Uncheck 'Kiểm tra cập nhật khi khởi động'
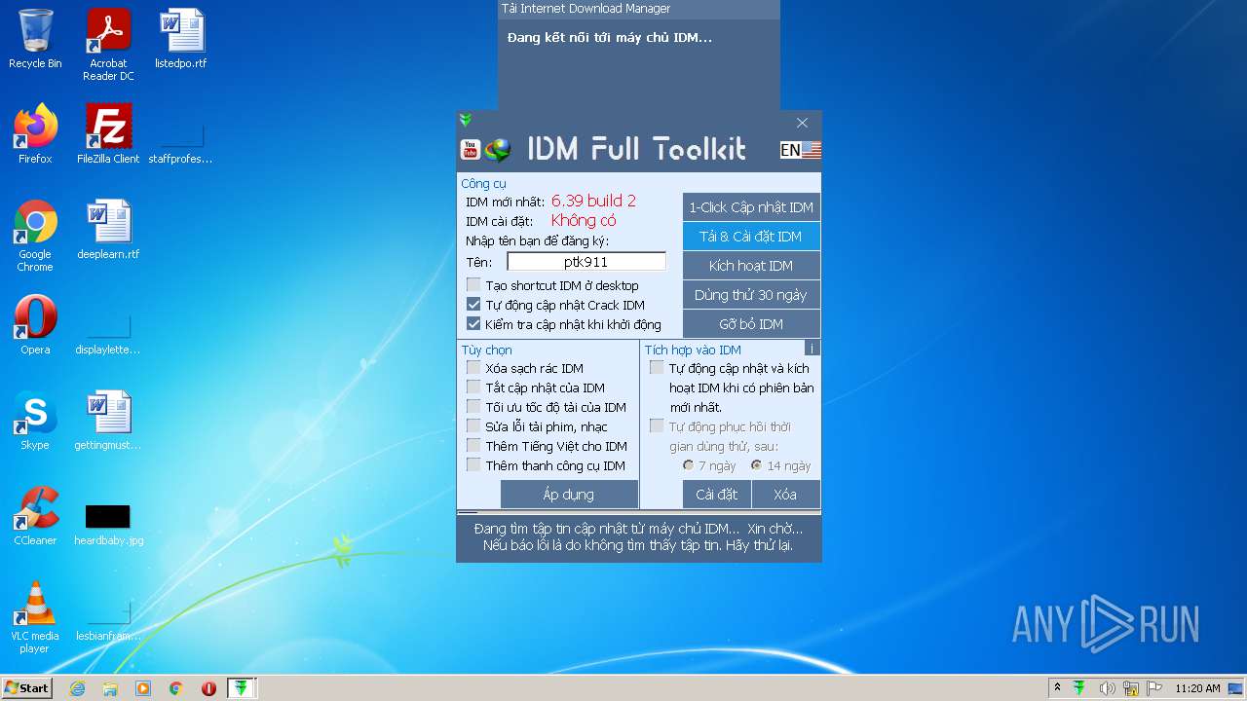Image resolution: width=1247 pixels, height=701 pixels. (x=473, y=324)
